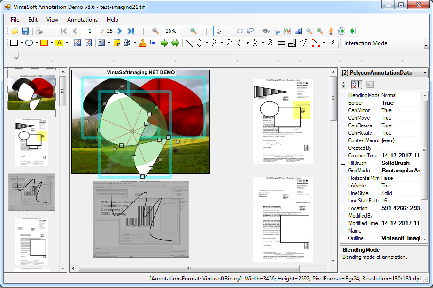Click the horizontal scrollbar of the viewer
Image resolution: width=433 pixels, height=288 pixels.
pyautogui.click(x=189, y=268)
